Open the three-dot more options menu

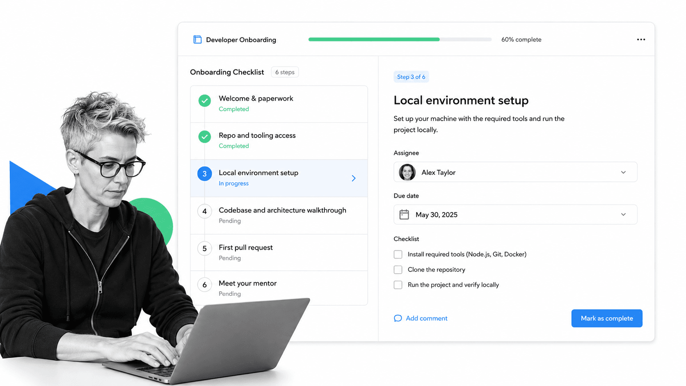pos(641,39)
